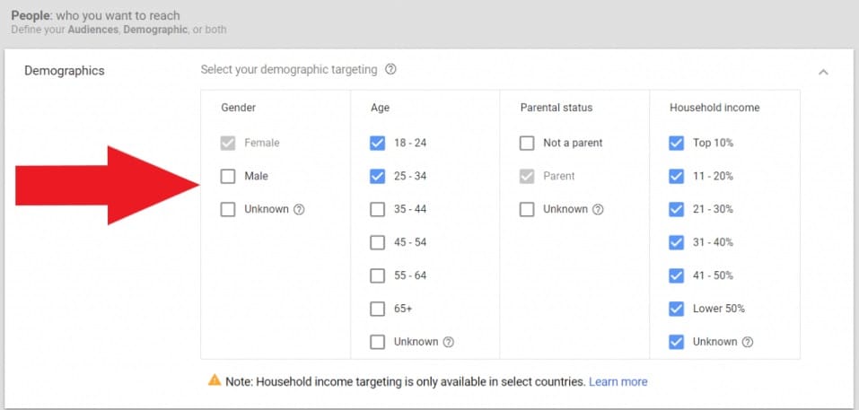Image resolution: width=859 pixels, height=410 pixels.
Task: Click the Parental status column heading
Action: click(x=556, y=108)
